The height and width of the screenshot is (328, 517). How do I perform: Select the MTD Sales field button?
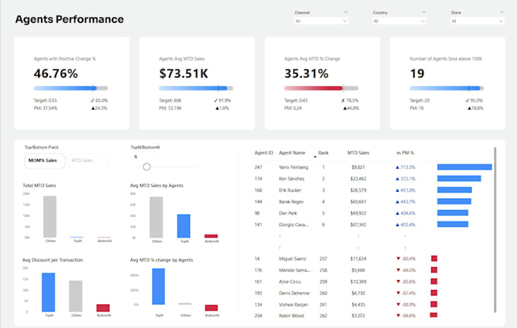[x=88, y=161]
